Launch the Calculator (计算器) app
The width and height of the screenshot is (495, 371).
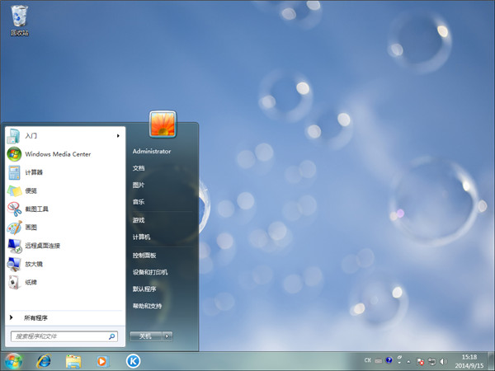(33, 172)
